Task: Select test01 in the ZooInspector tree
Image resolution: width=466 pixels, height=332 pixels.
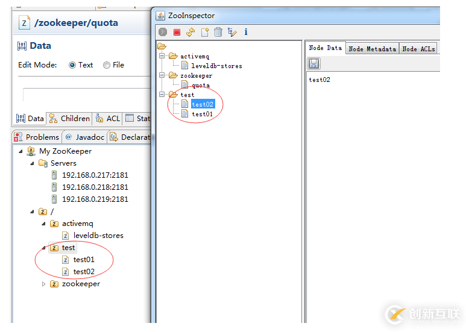Action: click(x=202, y=114)
